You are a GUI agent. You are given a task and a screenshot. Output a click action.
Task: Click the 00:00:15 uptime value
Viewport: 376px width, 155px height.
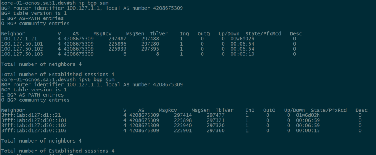pyautogui.click(x=308, y=130)
